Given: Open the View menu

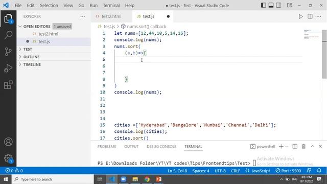Looking at the screenshot, I should [68, 6].
